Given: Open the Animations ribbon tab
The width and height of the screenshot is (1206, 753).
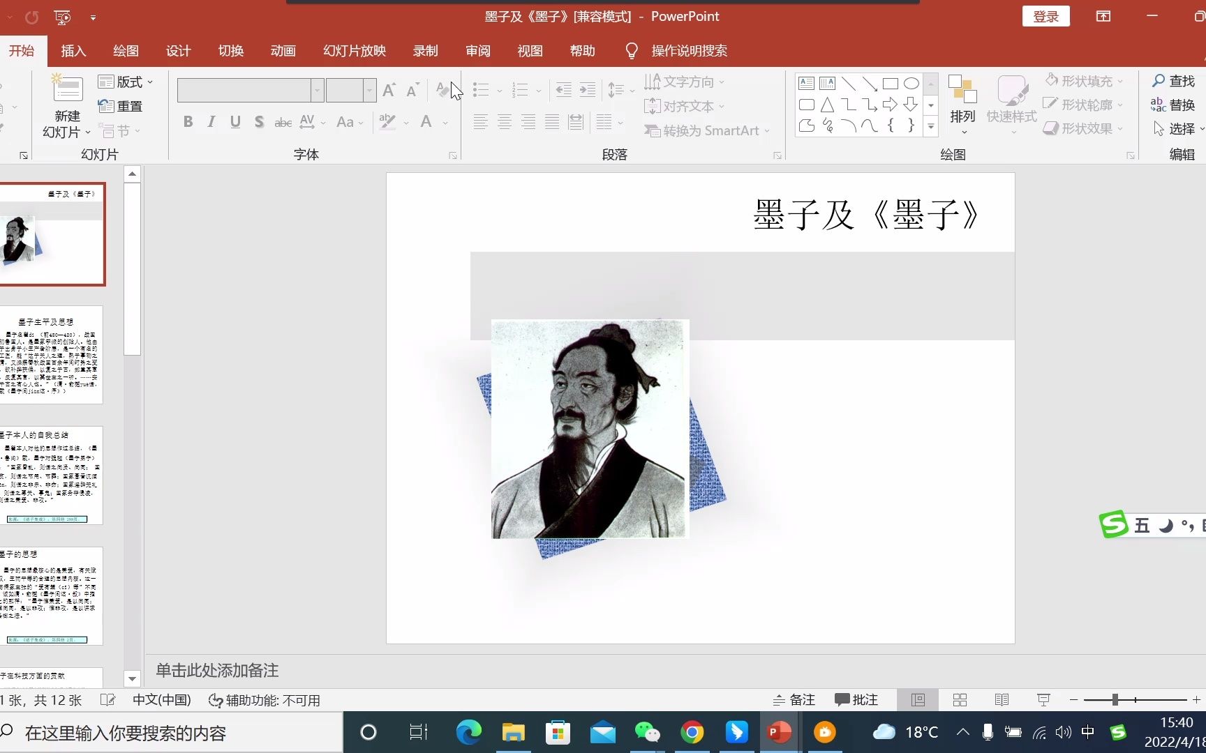Looking at the screenshot, I should pos(283,51).
